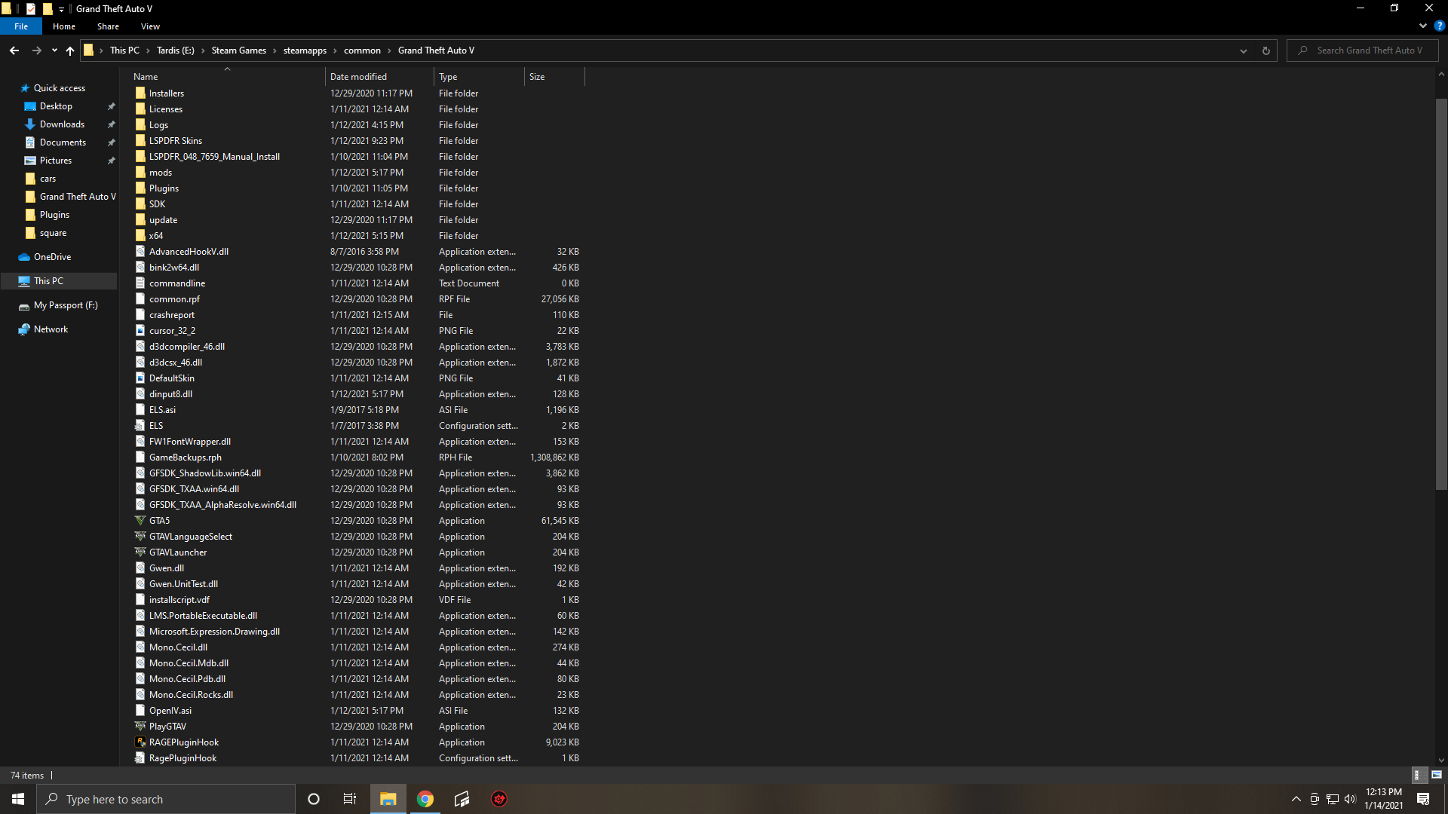The width and height of the screenshot is (1448, 814).
Task: Switch to large icons view button
Action: tap(1437, 775)
